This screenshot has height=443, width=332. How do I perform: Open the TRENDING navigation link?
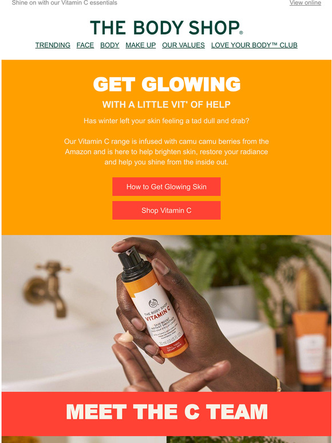53,45
